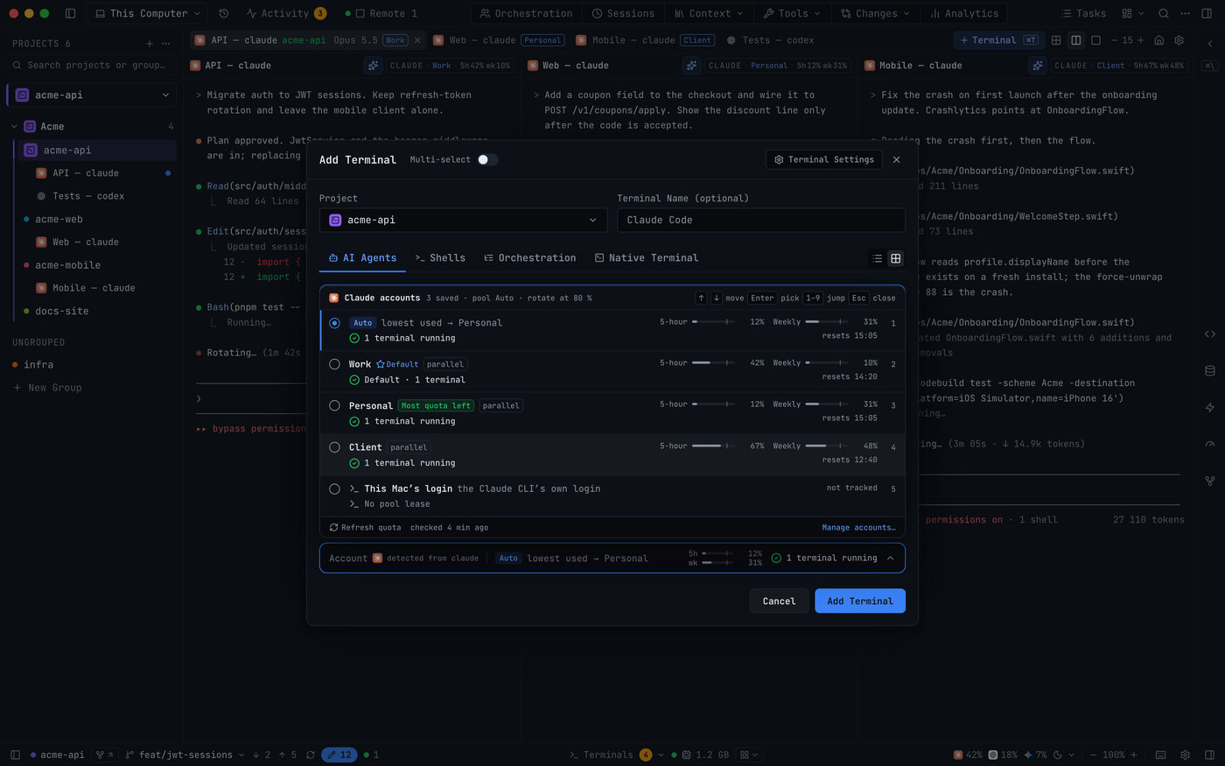Click the + Terminal toolbar button
The image size is (1225, 766).
998,40
